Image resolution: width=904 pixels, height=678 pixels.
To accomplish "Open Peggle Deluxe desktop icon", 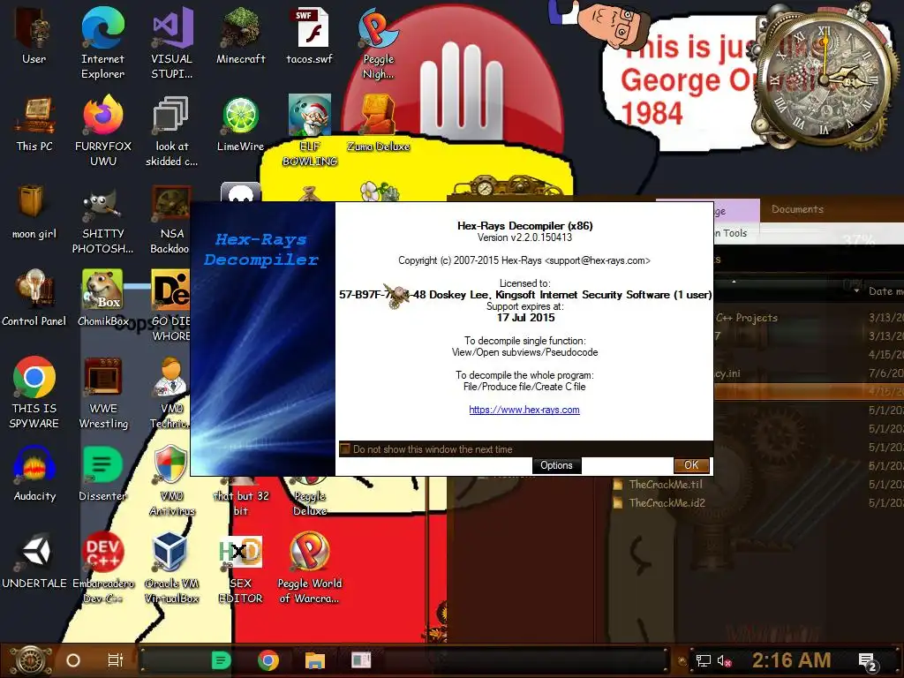I will pyautogui.click(x=310, y=496).
